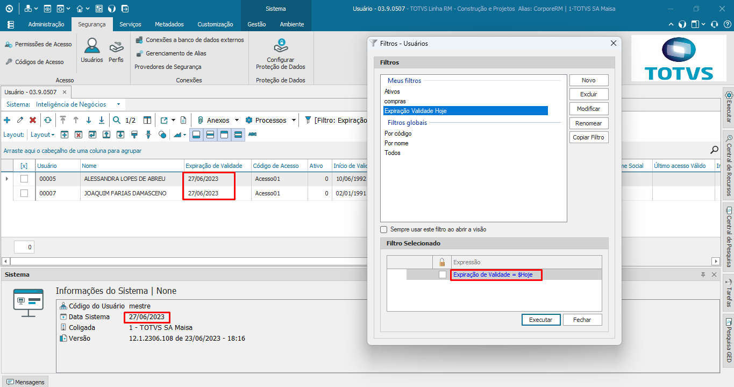Screen dimensions: 734x387
Task: Open the Administração ribbon tab
Action: click(46, 24)
